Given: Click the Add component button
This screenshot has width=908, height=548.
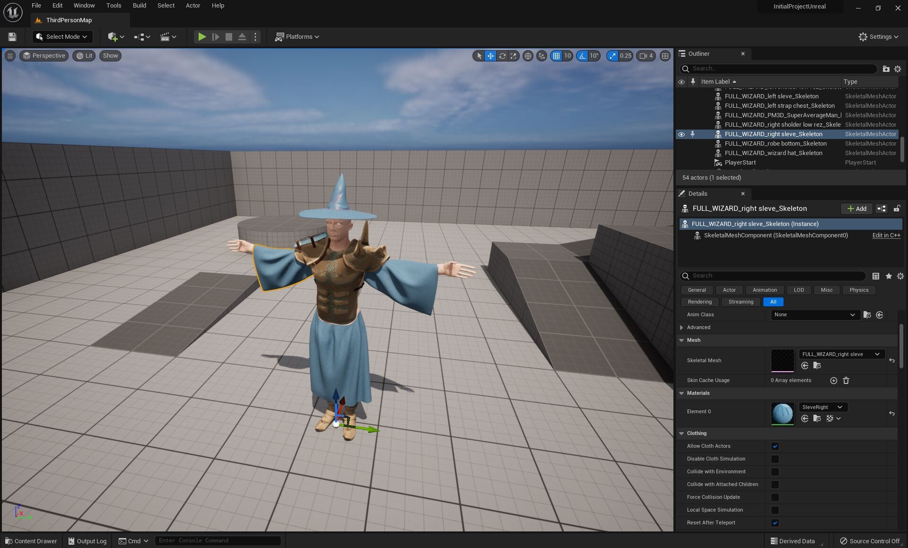Looking at the screenshot, I should tap(856, 209).
